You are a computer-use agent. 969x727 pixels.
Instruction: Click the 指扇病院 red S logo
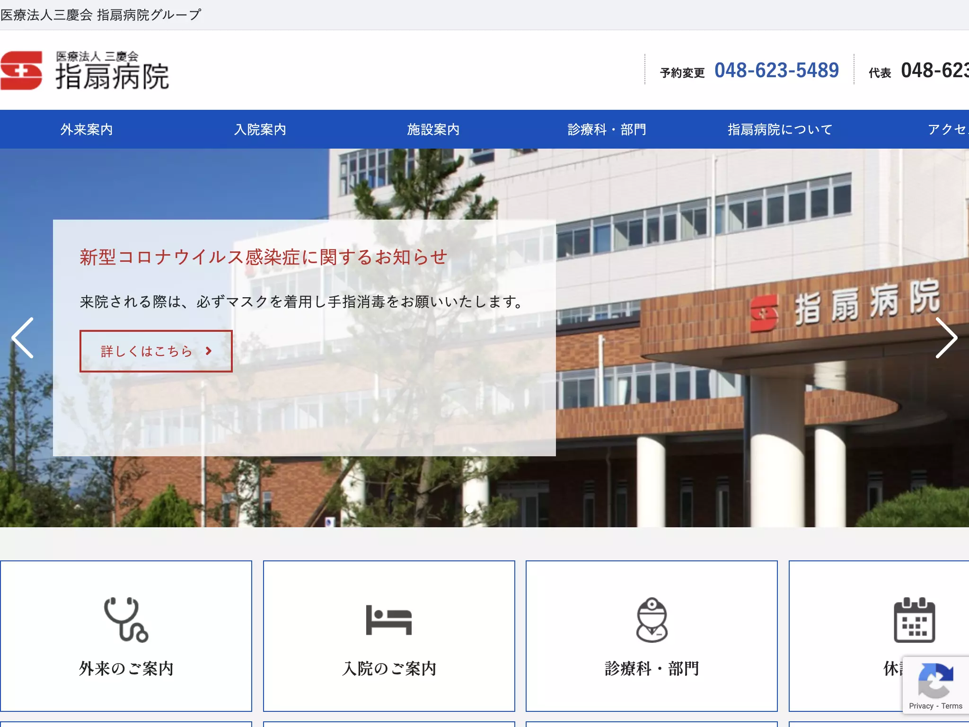(21, 71)
